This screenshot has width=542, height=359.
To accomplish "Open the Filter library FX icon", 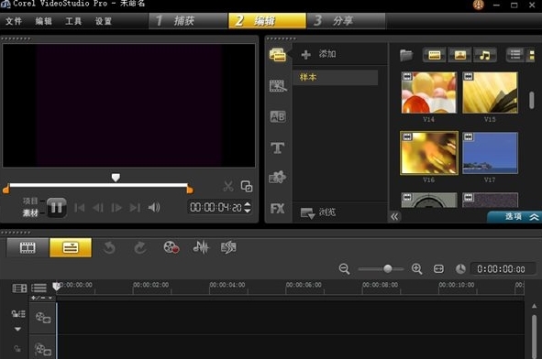I will pyautogui.click(x=278, y=208).
